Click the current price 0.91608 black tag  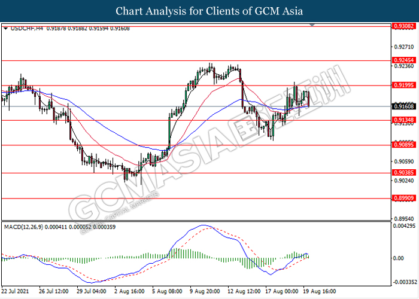(x=400, y=106)
